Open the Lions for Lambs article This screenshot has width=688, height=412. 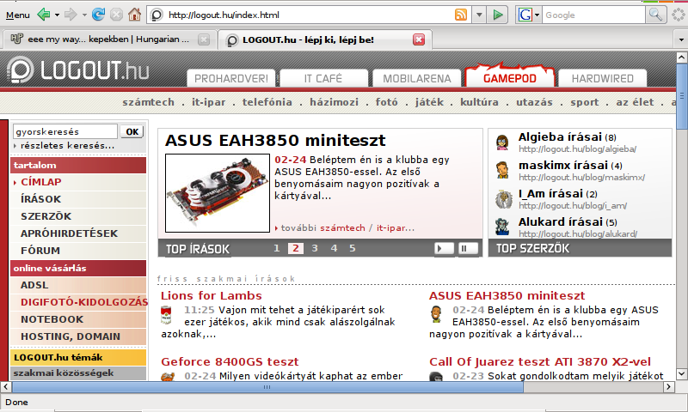211,295
